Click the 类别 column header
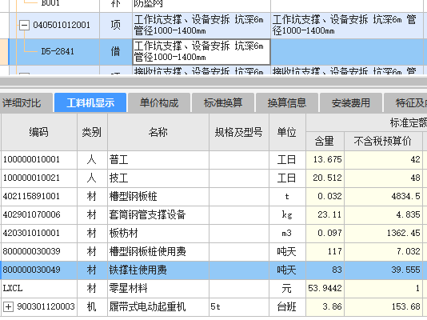Viewport: 427px width, 320px height. (92, 132)
